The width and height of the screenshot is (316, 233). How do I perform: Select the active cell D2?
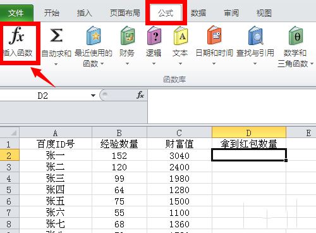point(249,155)
